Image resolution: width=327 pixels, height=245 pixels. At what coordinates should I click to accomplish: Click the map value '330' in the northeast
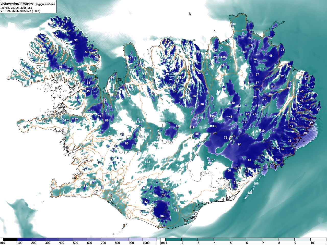pyautogui.click(x=233, y=24)
